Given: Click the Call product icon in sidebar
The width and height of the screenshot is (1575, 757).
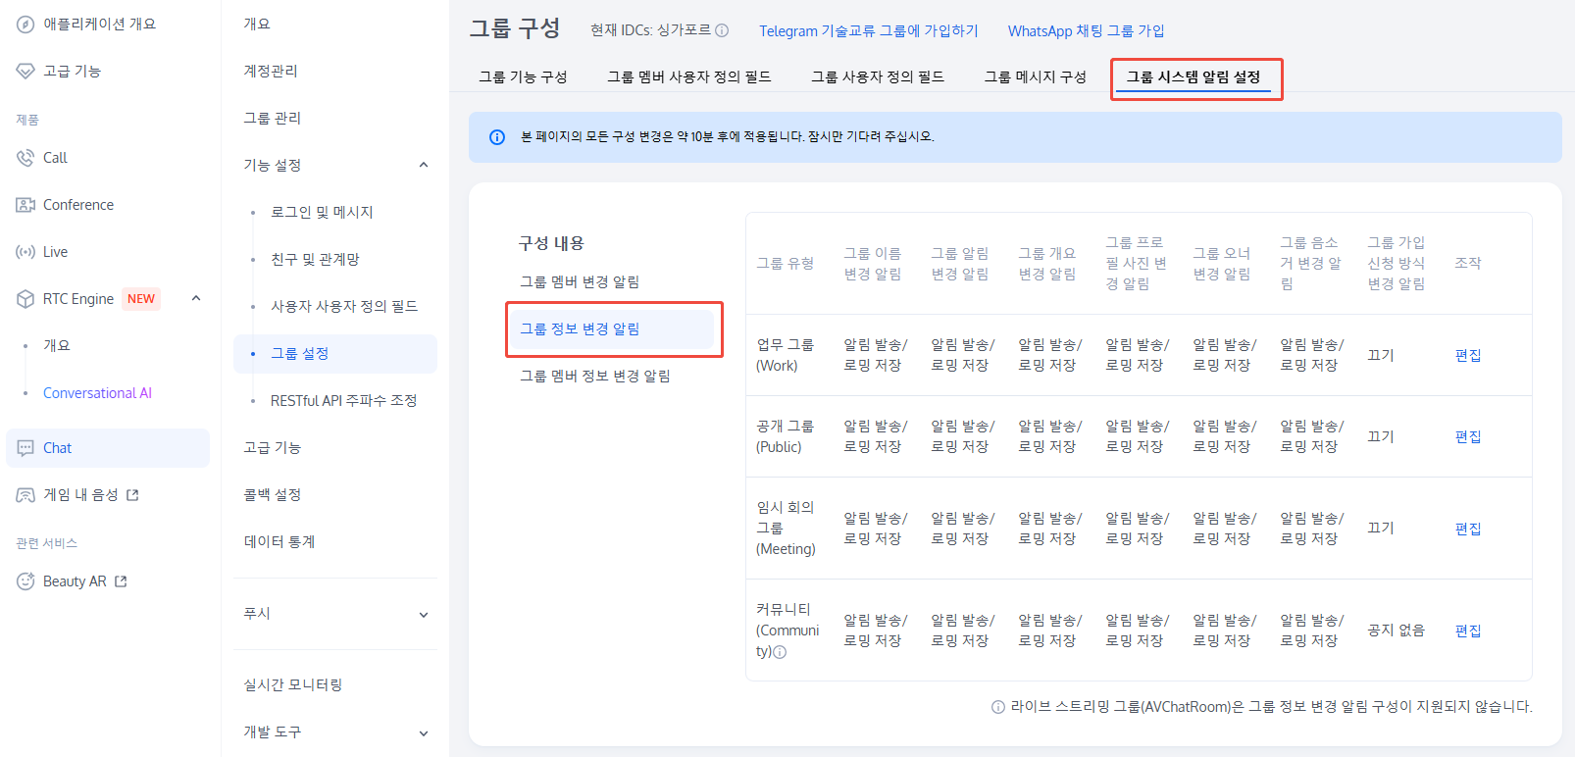Looking at the screenshot, I should [25, 158].
